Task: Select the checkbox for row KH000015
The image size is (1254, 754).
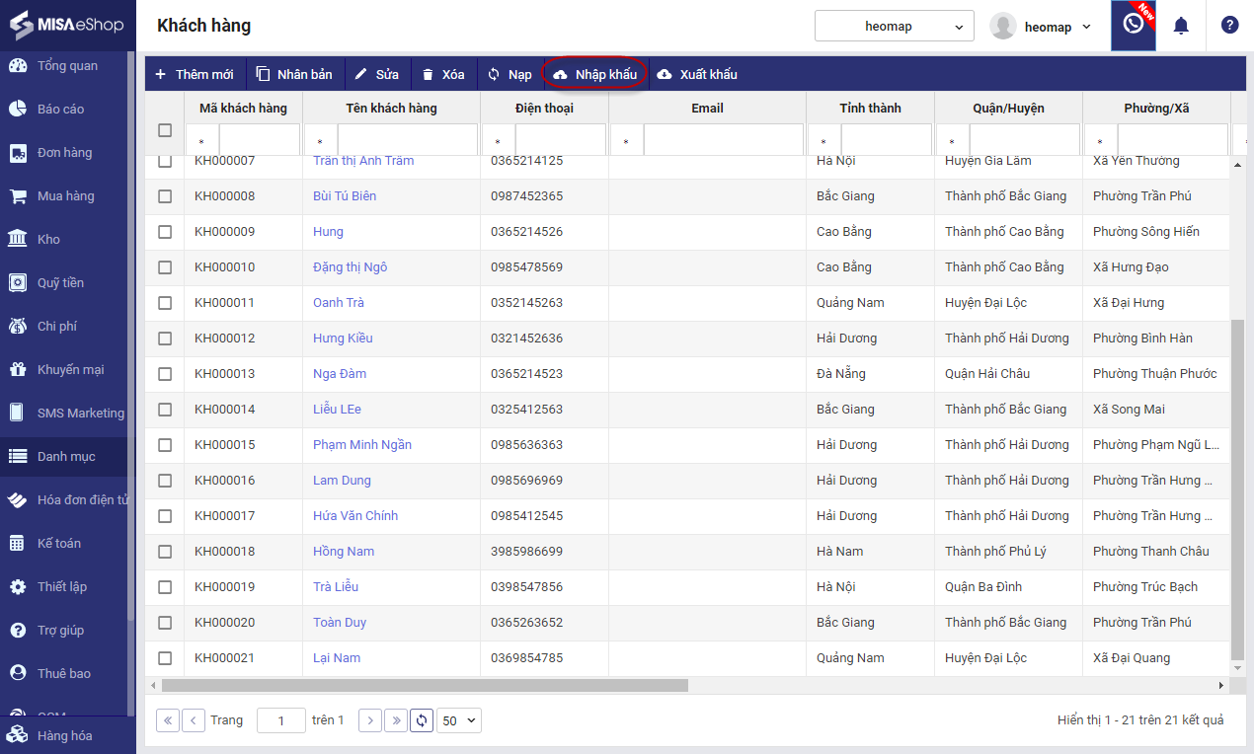Action: point(165,445)
